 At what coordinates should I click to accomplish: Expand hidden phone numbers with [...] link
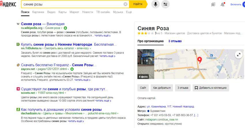click(x=196, y=115)
